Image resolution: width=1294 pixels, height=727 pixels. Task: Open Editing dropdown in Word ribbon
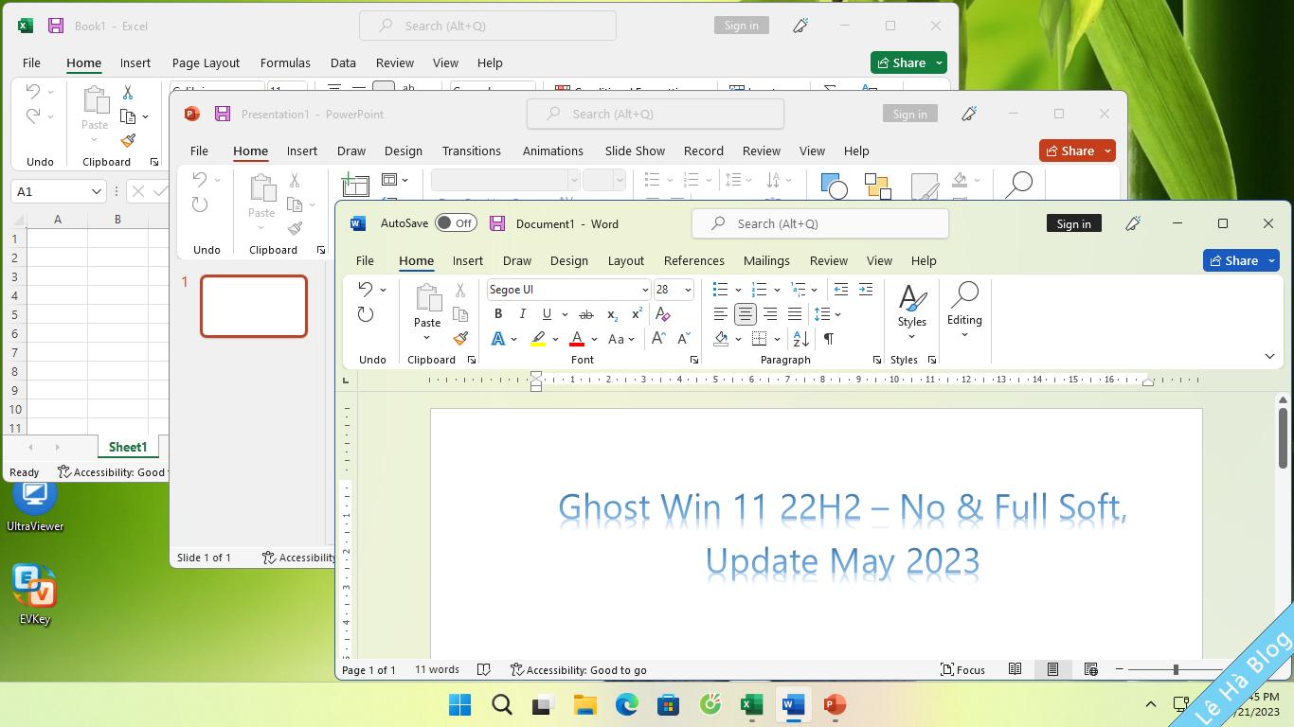click(x=964, y=310)
